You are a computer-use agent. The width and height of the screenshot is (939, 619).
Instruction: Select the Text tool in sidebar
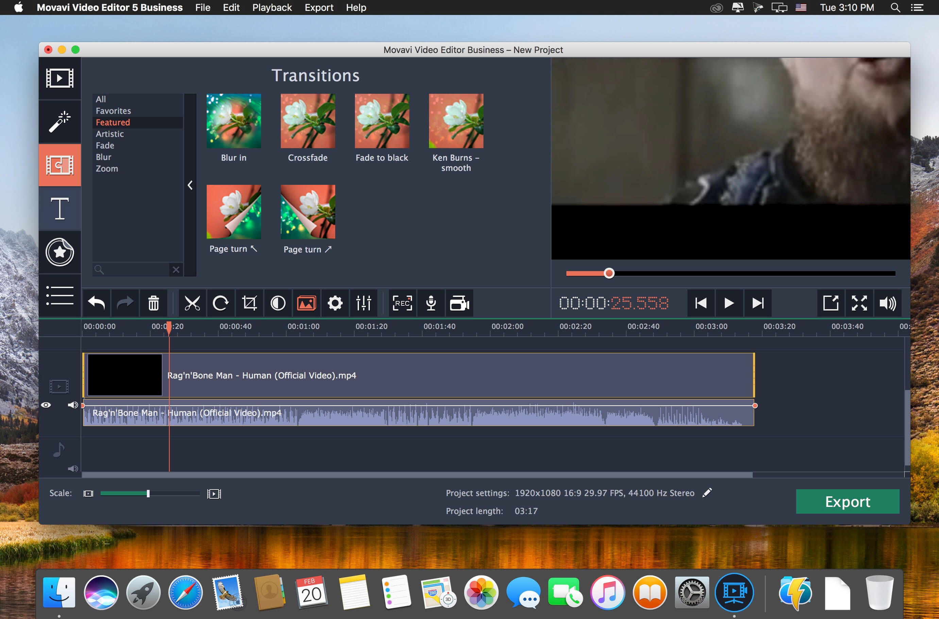(59, 209)
